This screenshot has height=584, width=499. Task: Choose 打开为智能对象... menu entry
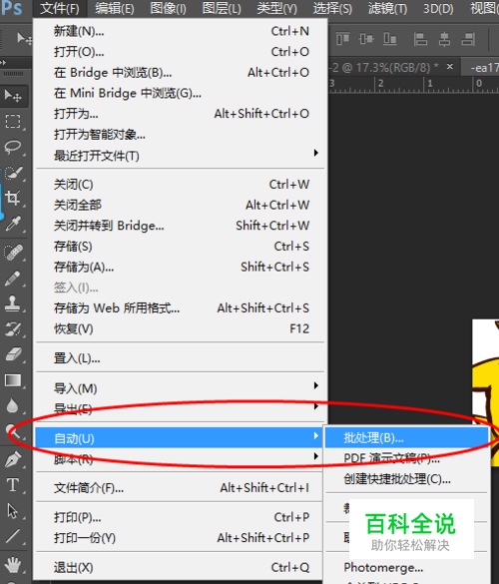pos(181,134)
